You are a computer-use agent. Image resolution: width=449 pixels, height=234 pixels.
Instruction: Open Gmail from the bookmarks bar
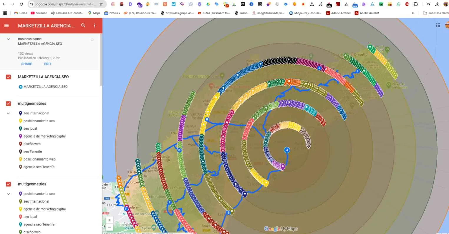pyautogui.click(x=20, y=13)
